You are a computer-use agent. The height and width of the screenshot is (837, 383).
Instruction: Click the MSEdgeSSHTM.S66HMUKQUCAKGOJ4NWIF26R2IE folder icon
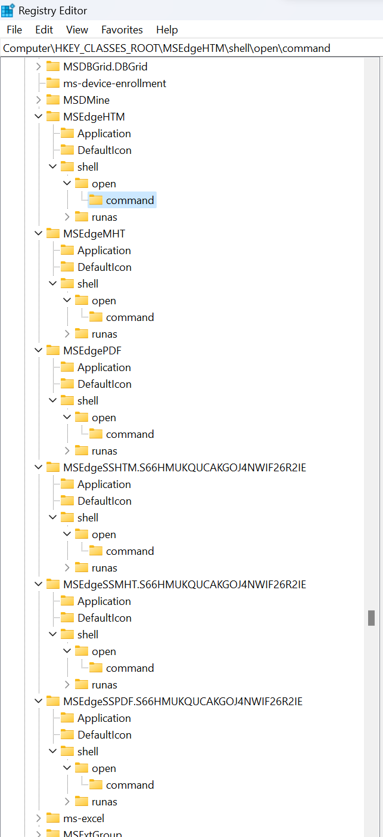(54, 468)
